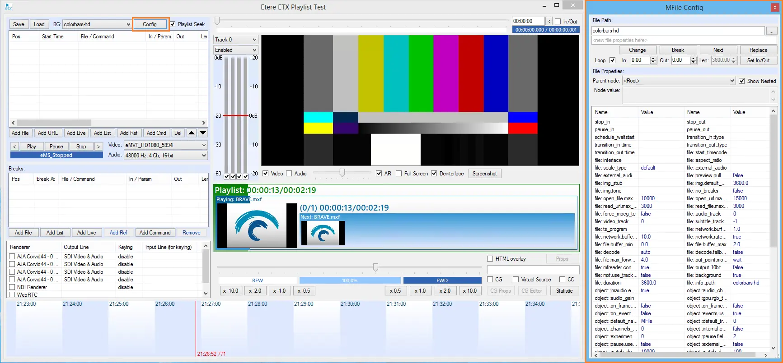
Task: Click the preview zoom slider handle
Action: (342, 173)
